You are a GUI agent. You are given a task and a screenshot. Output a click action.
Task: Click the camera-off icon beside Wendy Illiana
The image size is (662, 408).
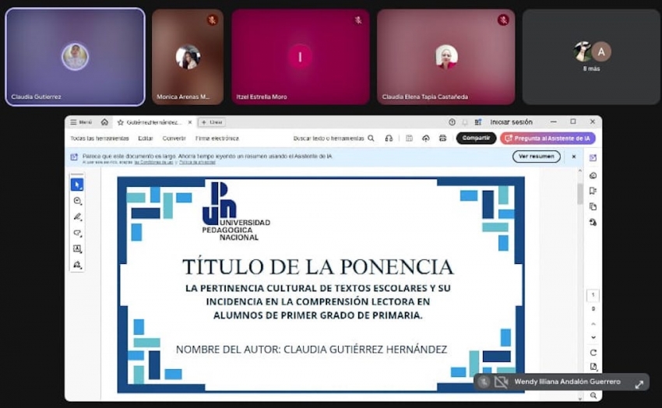(x=501, y=382)
